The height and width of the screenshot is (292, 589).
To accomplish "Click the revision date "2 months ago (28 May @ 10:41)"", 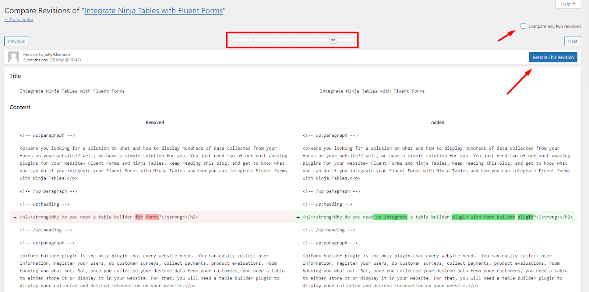I will 52,60.
